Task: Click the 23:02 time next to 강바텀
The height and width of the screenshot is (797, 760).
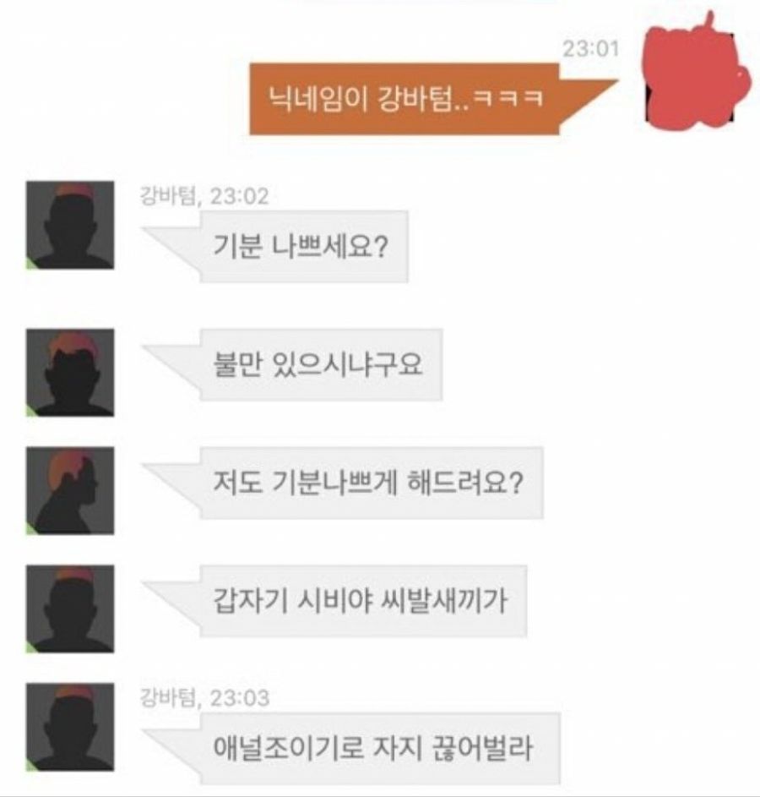Action: click(240, 196)
